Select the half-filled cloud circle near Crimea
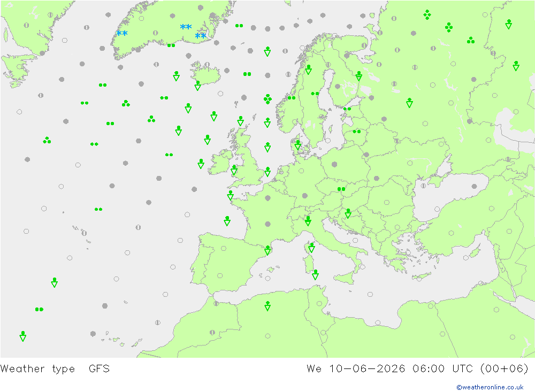This screenshot has height=392, width=535. (x=423, y=186)
